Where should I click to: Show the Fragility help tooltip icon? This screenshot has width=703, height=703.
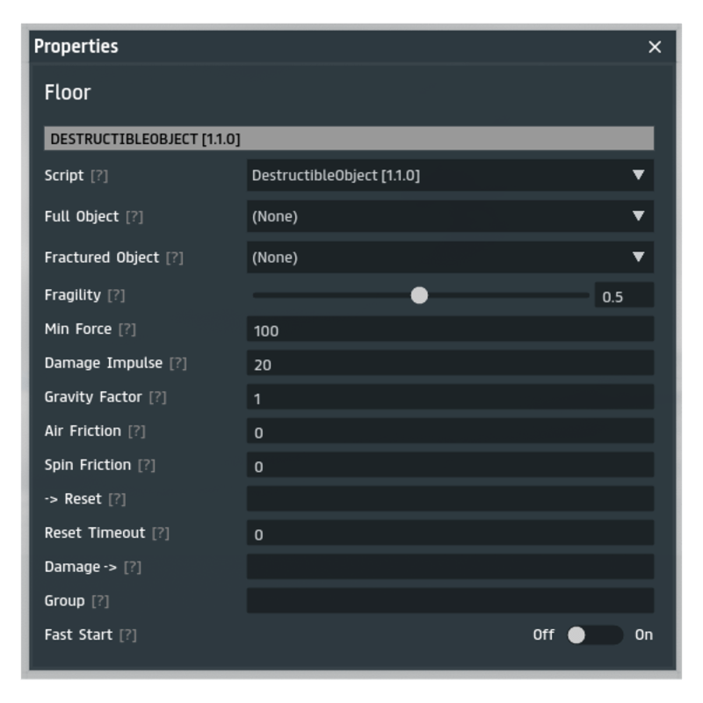[x=116, y=295]
